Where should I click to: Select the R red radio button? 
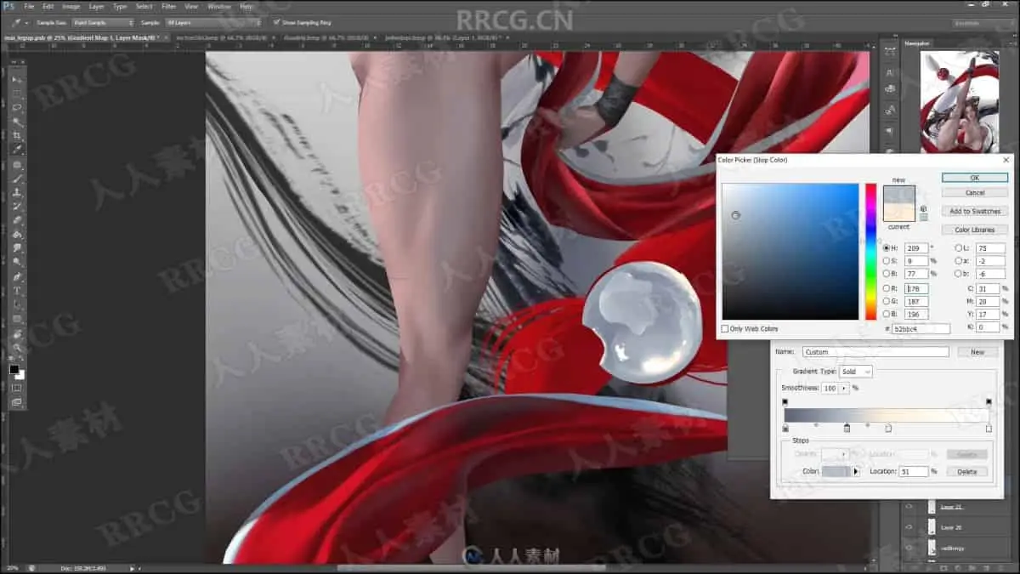tap(887, 289)
